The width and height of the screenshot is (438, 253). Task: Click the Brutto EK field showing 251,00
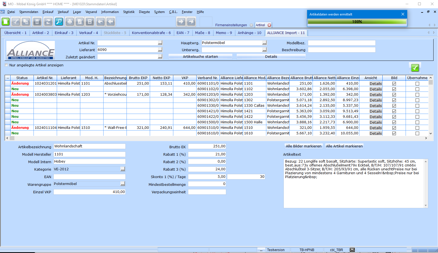coord(207,146)
